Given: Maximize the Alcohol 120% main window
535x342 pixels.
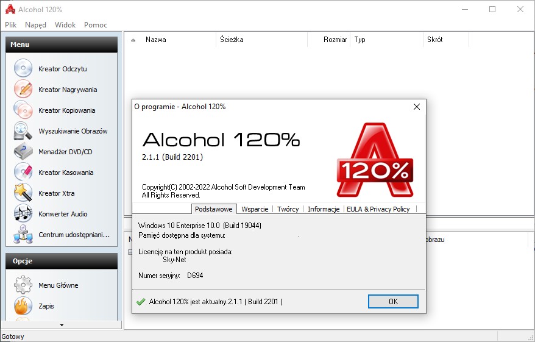Looking at the screenshot, I should [x=492, y=9].
